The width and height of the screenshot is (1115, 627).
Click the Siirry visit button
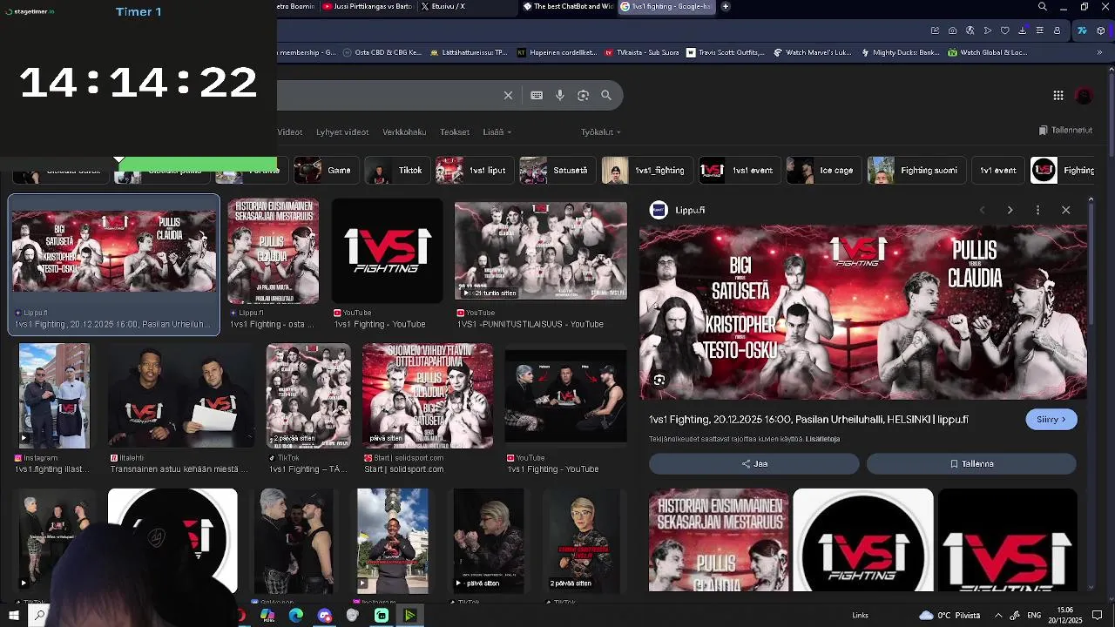pyautogui.click(x=1051, y=420)
